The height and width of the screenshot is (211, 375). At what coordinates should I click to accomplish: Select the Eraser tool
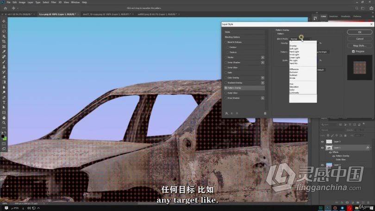[4, 77]
